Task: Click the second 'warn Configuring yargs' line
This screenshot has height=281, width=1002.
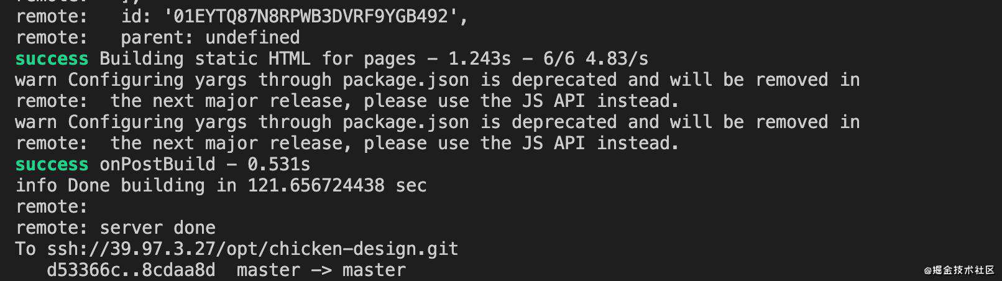Action: pyautogui.click(x=438, y=122)
